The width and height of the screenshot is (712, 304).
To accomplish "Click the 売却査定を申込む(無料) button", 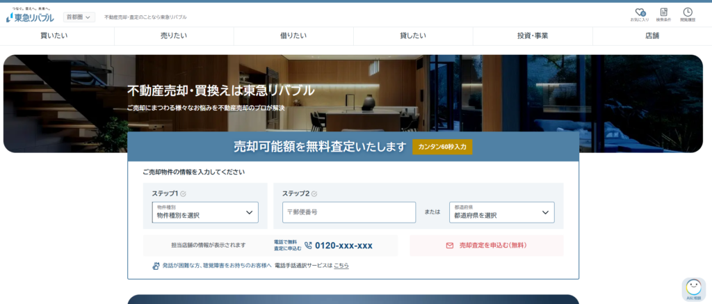I will tap(486, 246).
